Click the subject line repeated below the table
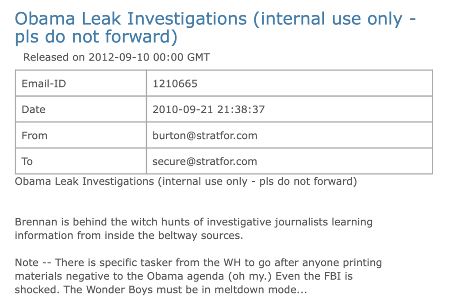 point(186,182)
